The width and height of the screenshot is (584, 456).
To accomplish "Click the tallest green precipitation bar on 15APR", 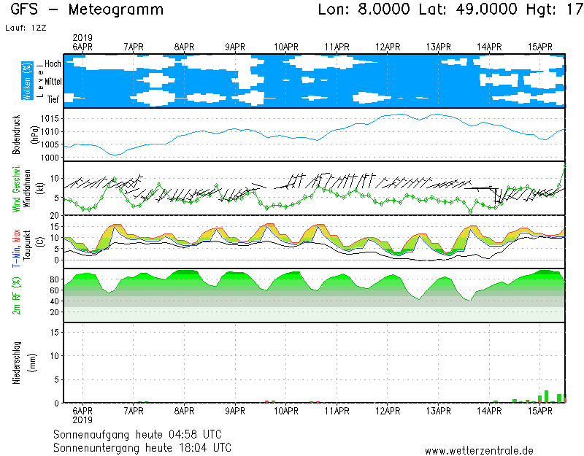I will point(546,396).
